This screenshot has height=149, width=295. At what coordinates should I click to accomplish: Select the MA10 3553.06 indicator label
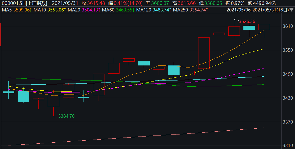(x=50, y=10)
